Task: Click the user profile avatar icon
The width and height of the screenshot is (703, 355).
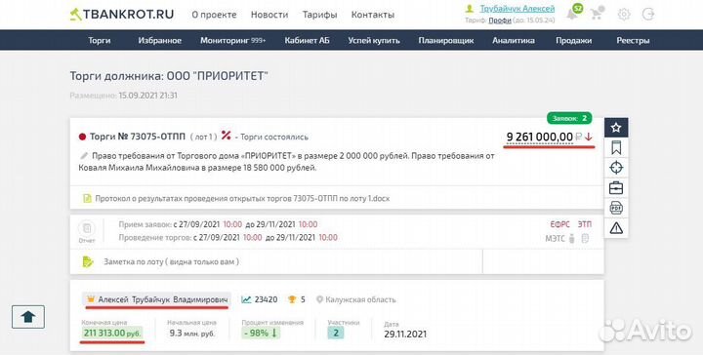Action: [470, 9]
